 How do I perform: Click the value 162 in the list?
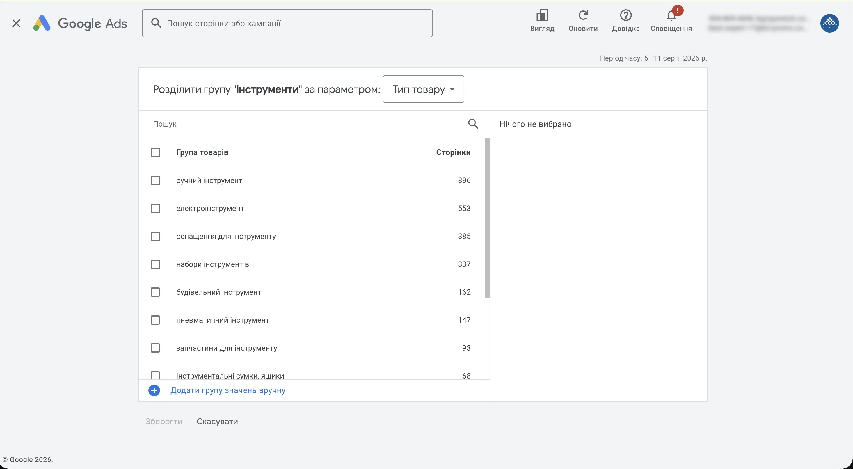464,292
